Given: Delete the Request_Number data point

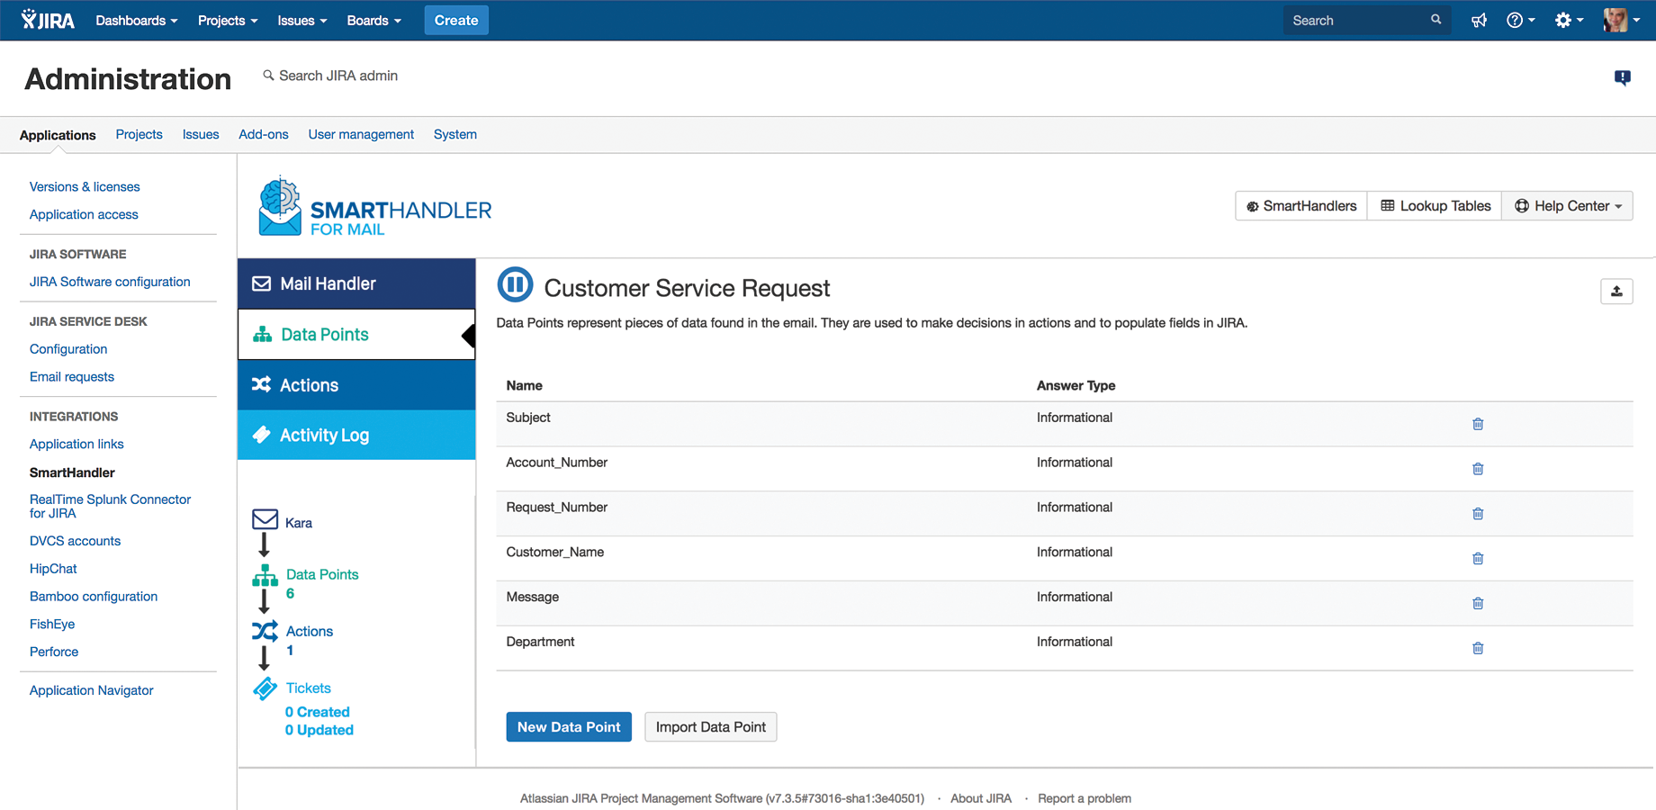Looking at the screenshot, I should click(x=1478, y=514).
